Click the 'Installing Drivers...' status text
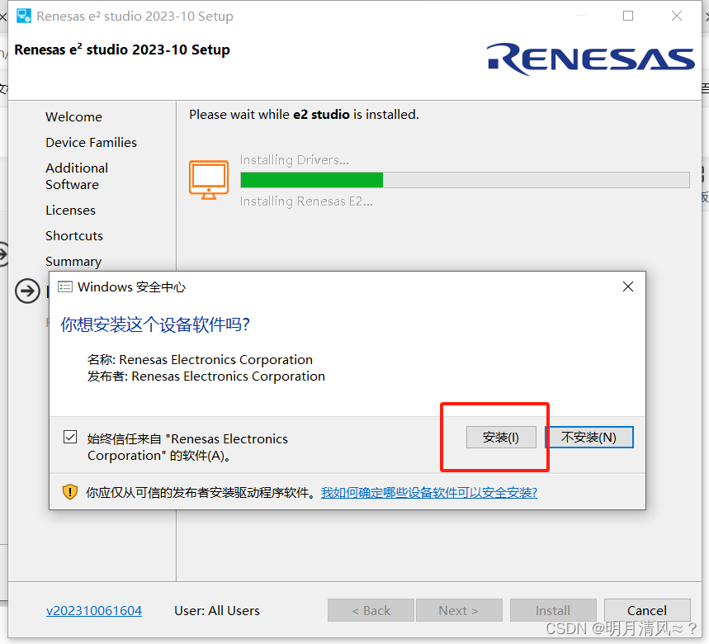The width and height of the screenshot is (709, 644). tap(295, 160)
